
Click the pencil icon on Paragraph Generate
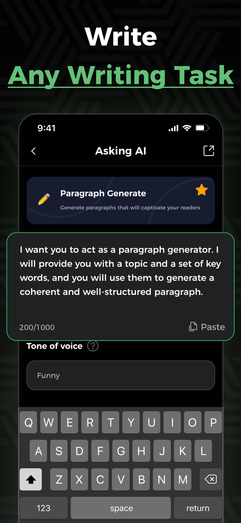coord(44,199)
